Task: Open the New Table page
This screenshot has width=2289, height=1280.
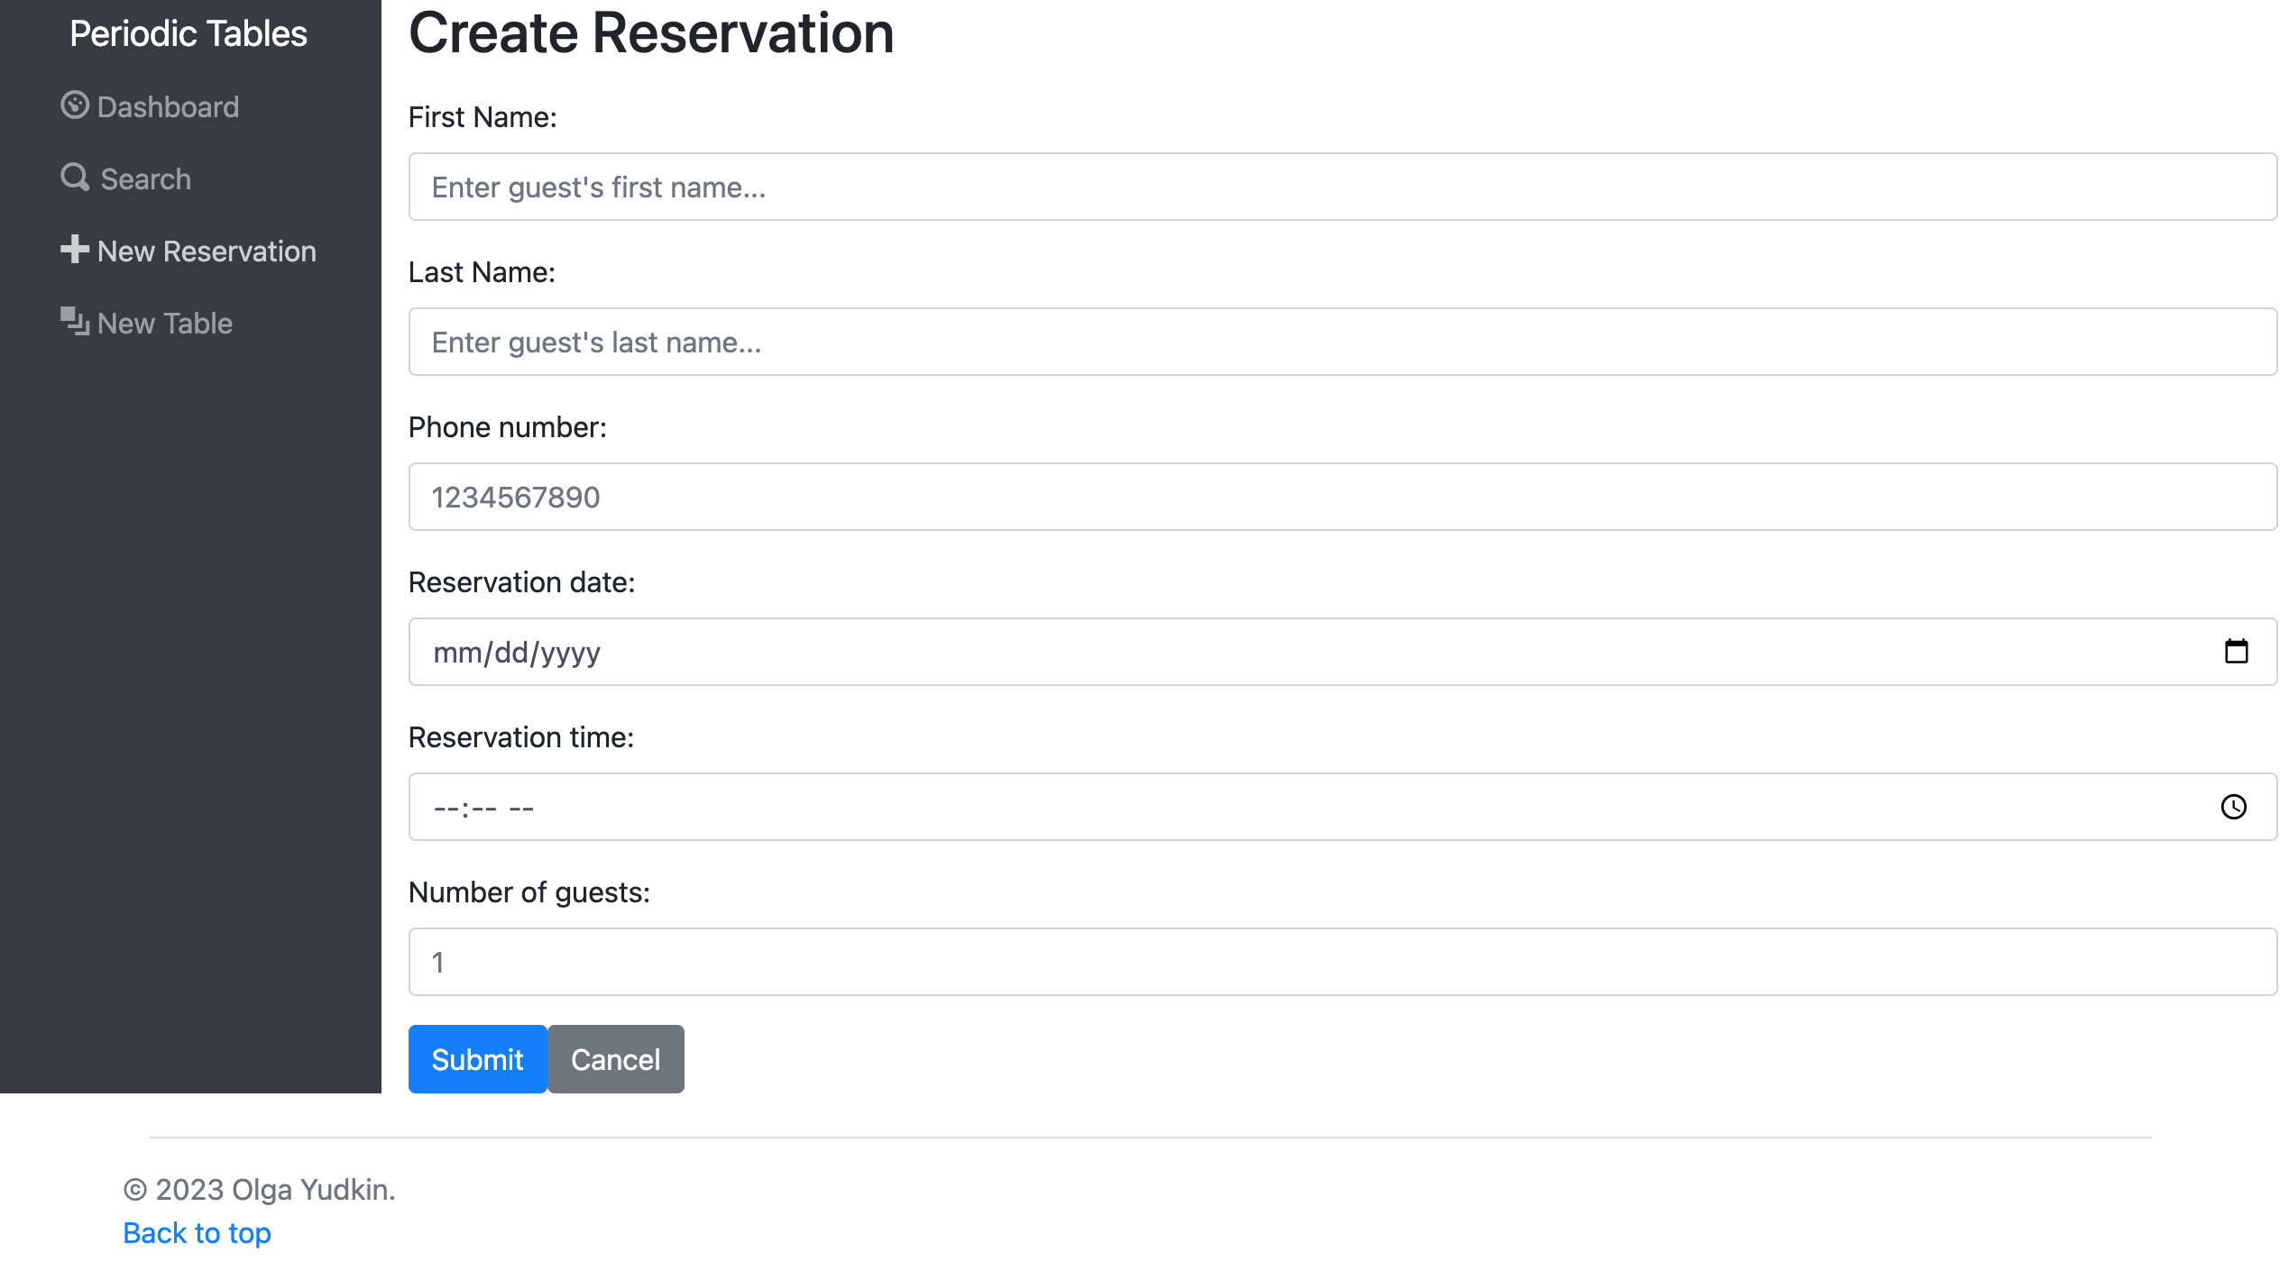Action: point(165,324)
